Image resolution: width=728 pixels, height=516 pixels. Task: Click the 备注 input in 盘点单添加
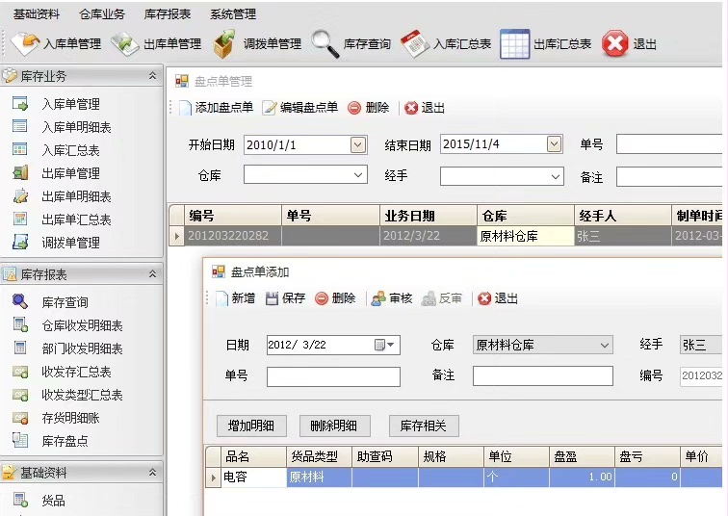coord(543,375)
